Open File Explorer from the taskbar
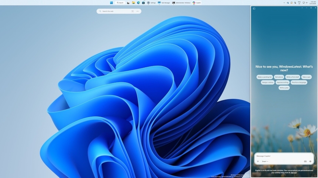Image resolution: width=318 pixels, height=178 pixels. point(134,3)
